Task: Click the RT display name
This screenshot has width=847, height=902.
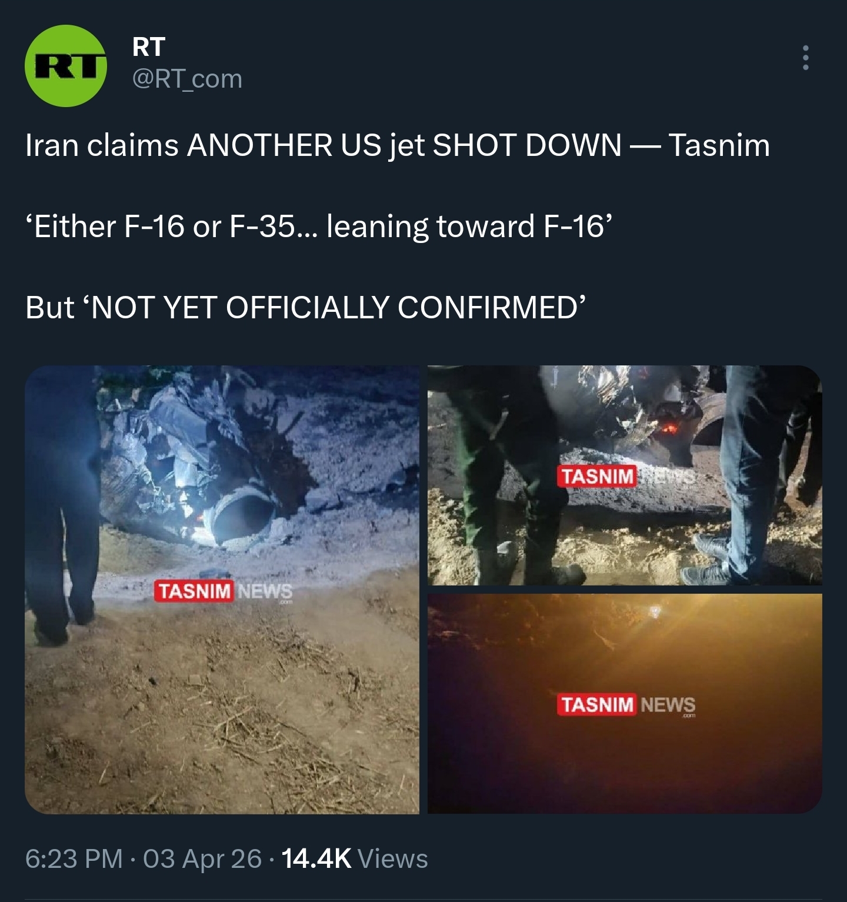Action: coord(149,47)
